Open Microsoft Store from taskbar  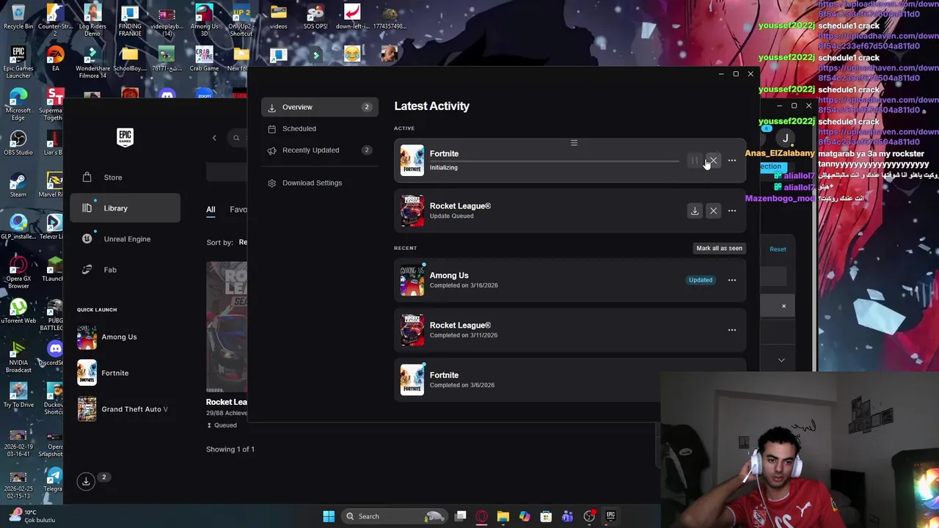pyautogui.click(x=546, y=516)
